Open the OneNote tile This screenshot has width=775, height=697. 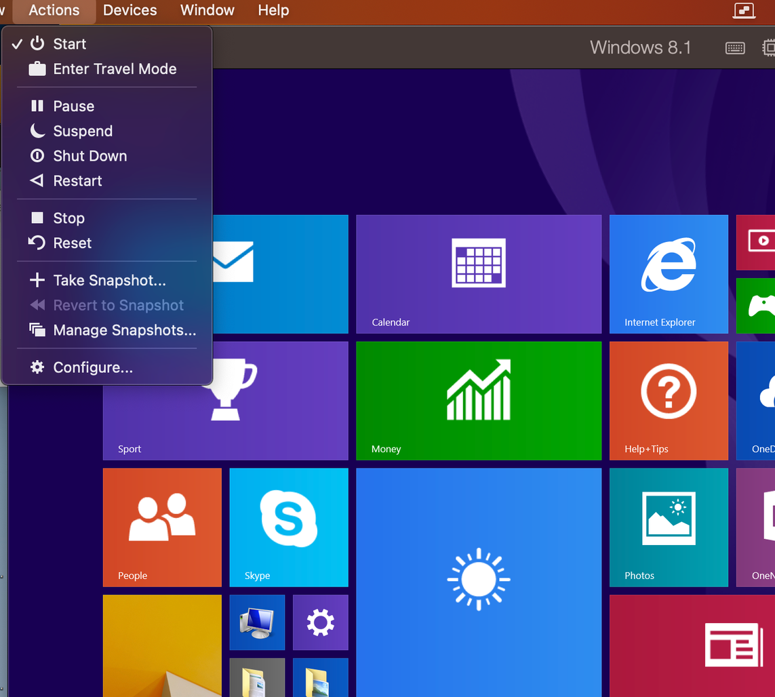click(756, 527)
